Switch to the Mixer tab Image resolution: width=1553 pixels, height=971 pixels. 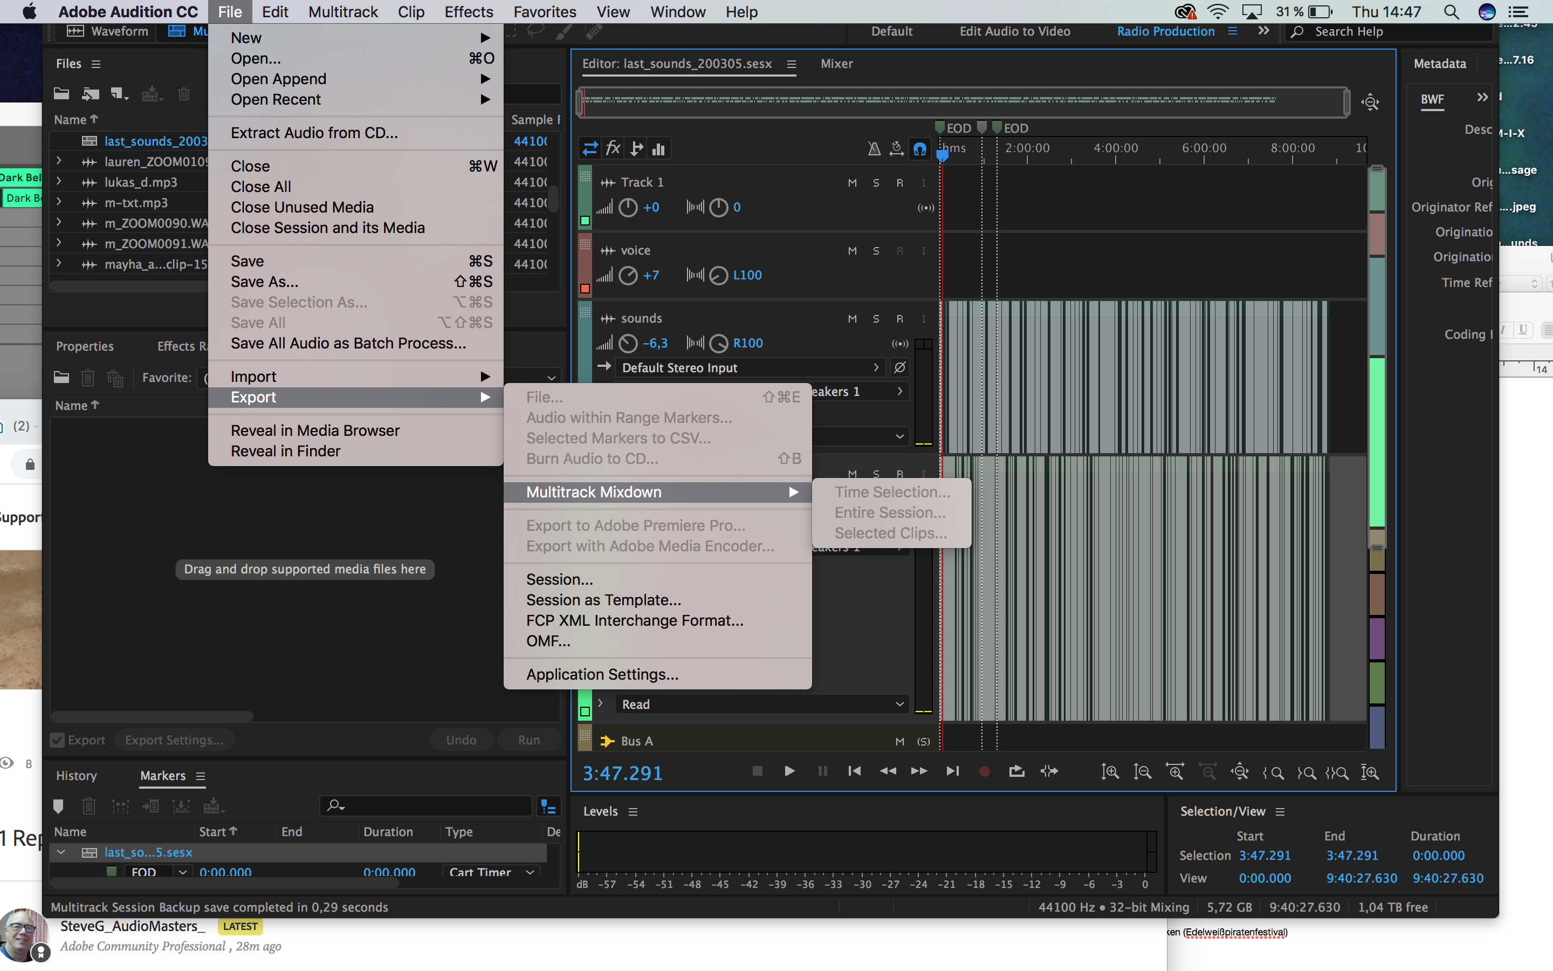836,63
